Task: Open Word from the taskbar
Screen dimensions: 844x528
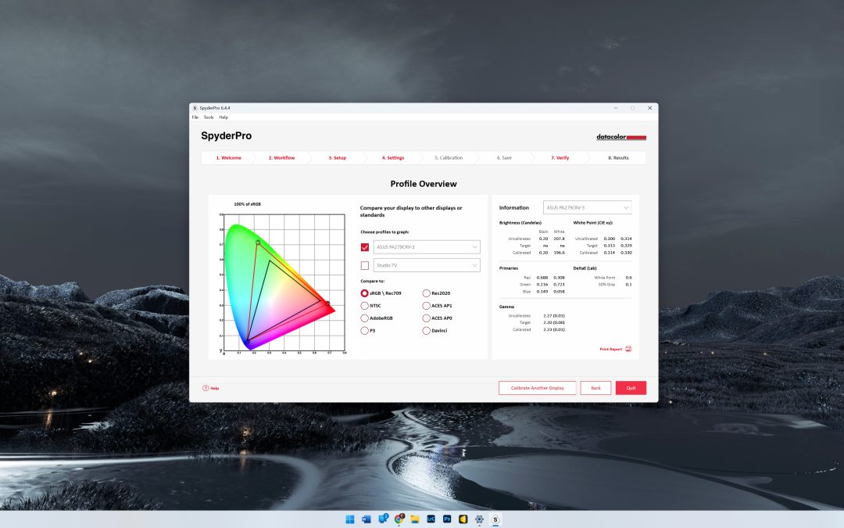Action: (367, 519)
